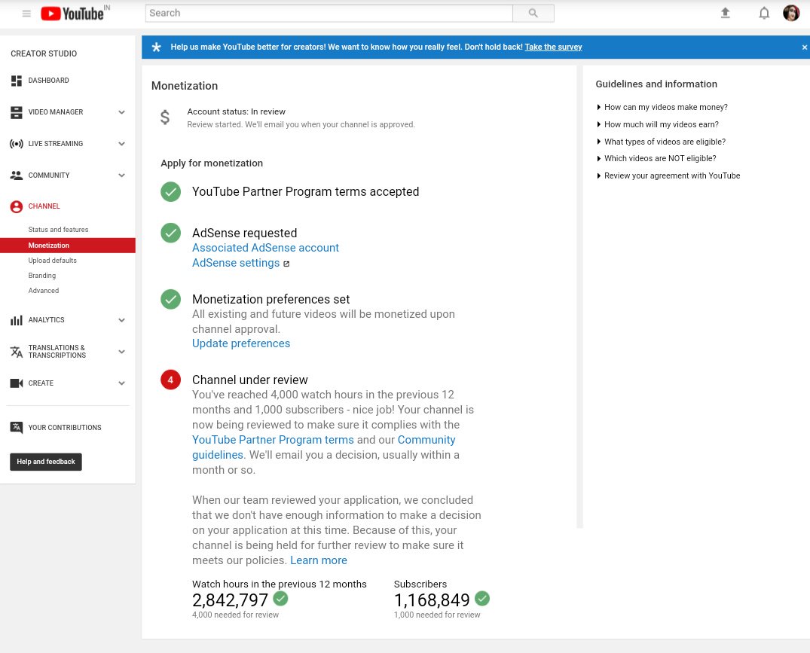
Task: Click the Video Manager icon
Action: click(x=17, y=112)
